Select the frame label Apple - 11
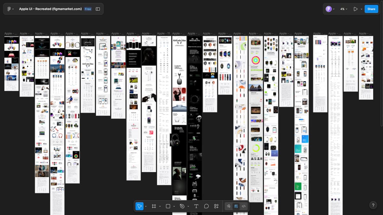383x215 pixels. 163,33
